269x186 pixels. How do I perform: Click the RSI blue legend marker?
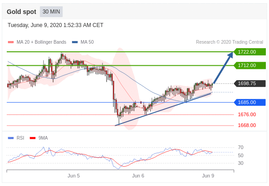pos(11,138)
